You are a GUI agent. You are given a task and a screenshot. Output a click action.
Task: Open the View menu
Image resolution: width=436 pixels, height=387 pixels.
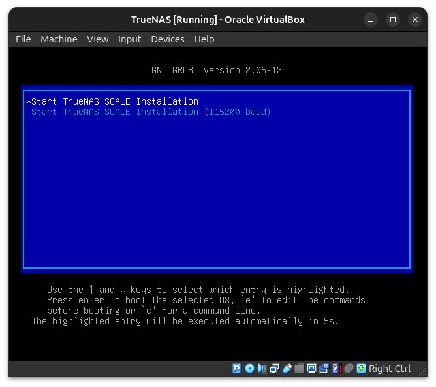pos(97,39)
